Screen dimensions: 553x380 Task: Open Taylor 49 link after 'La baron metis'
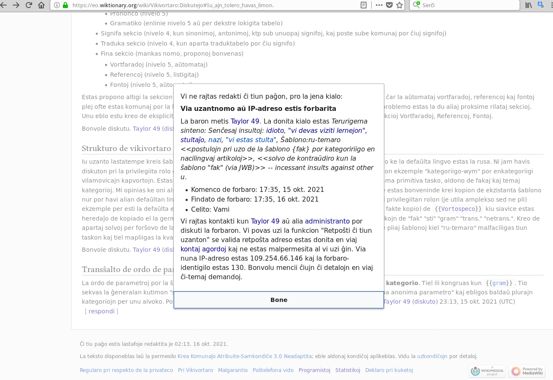pos(245,121)
